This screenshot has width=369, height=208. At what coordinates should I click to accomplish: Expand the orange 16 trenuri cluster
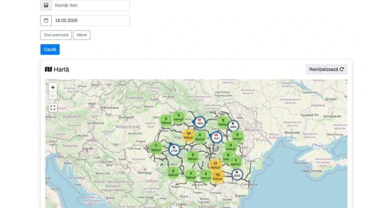pos(188,135)
